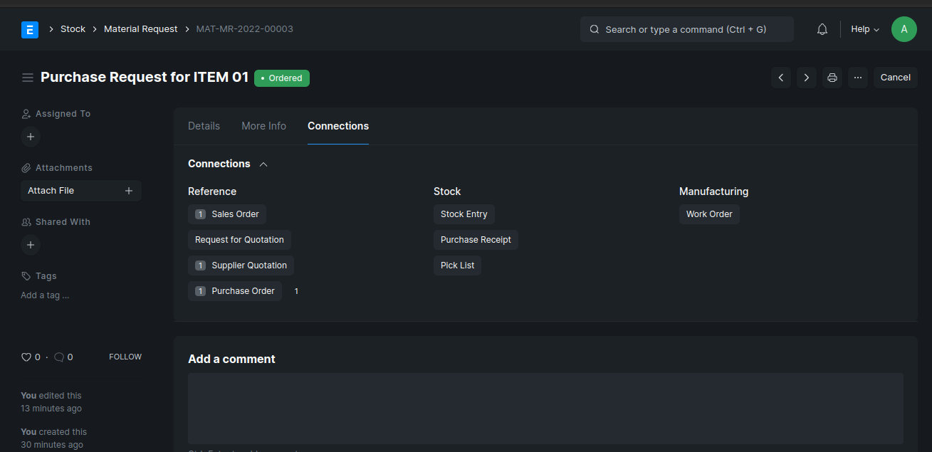This screenshot has width=932, height=452.
Task: Switch to the More Info tab
Action: tap(263, 126)
